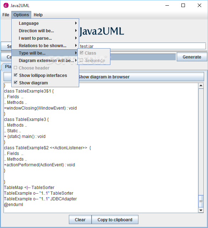Click the 'class TableExample3 {' line
Image resolution: width=208 pixels, height=228 pixels.
click(26, 119)
